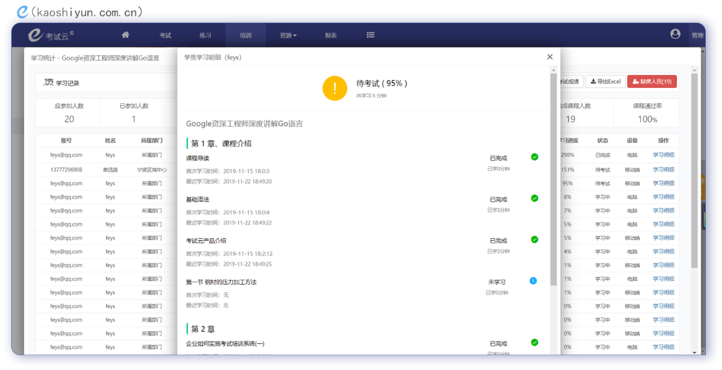The width and height of the screenshot is (722, 370).
Task: Click the yellow exclamation status icon
Action: [335, 88]
